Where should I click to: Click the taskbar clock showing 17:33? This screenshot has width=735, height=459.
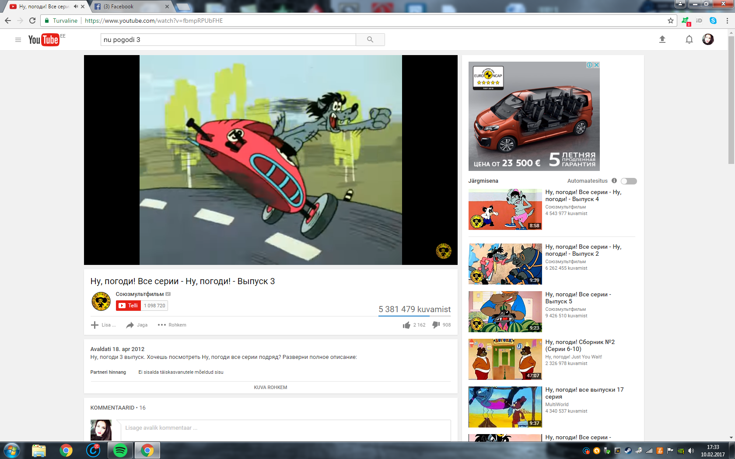pos(713,451)
